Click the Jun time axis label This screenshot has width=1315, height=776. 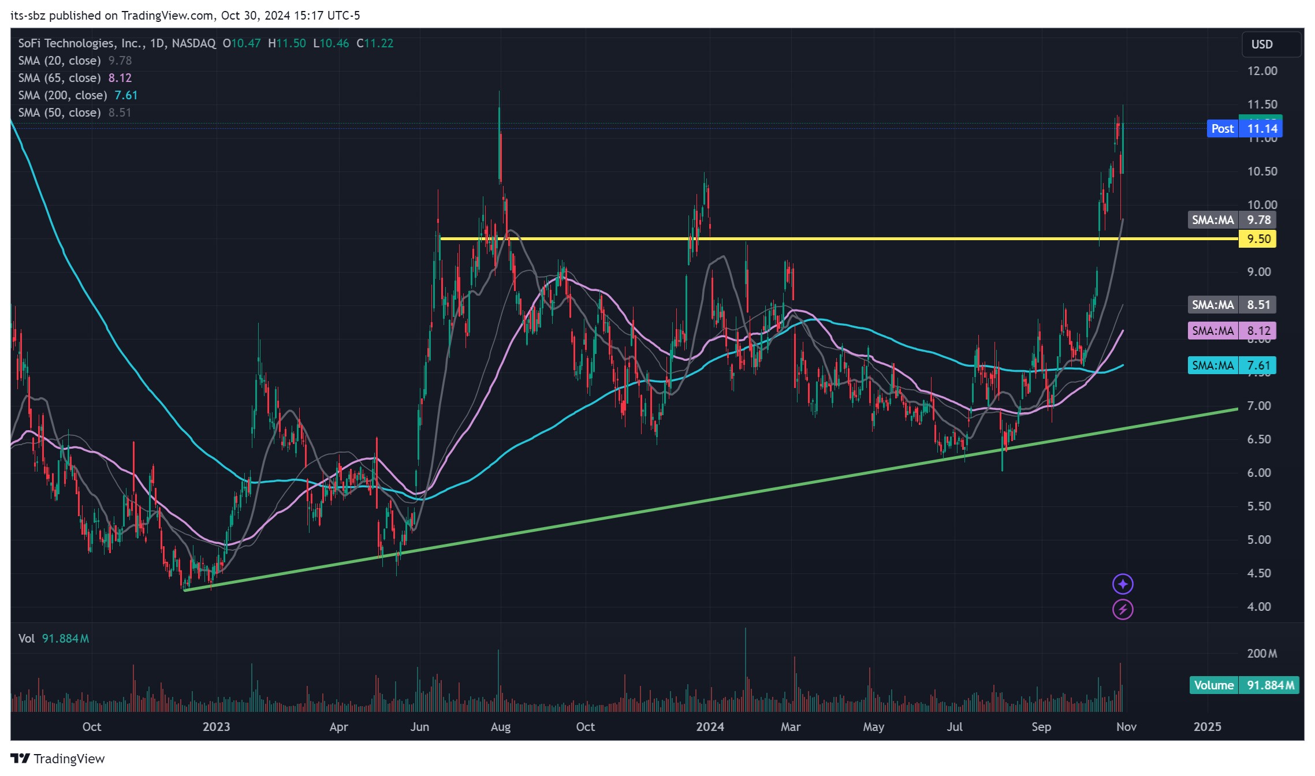point(419,727)
